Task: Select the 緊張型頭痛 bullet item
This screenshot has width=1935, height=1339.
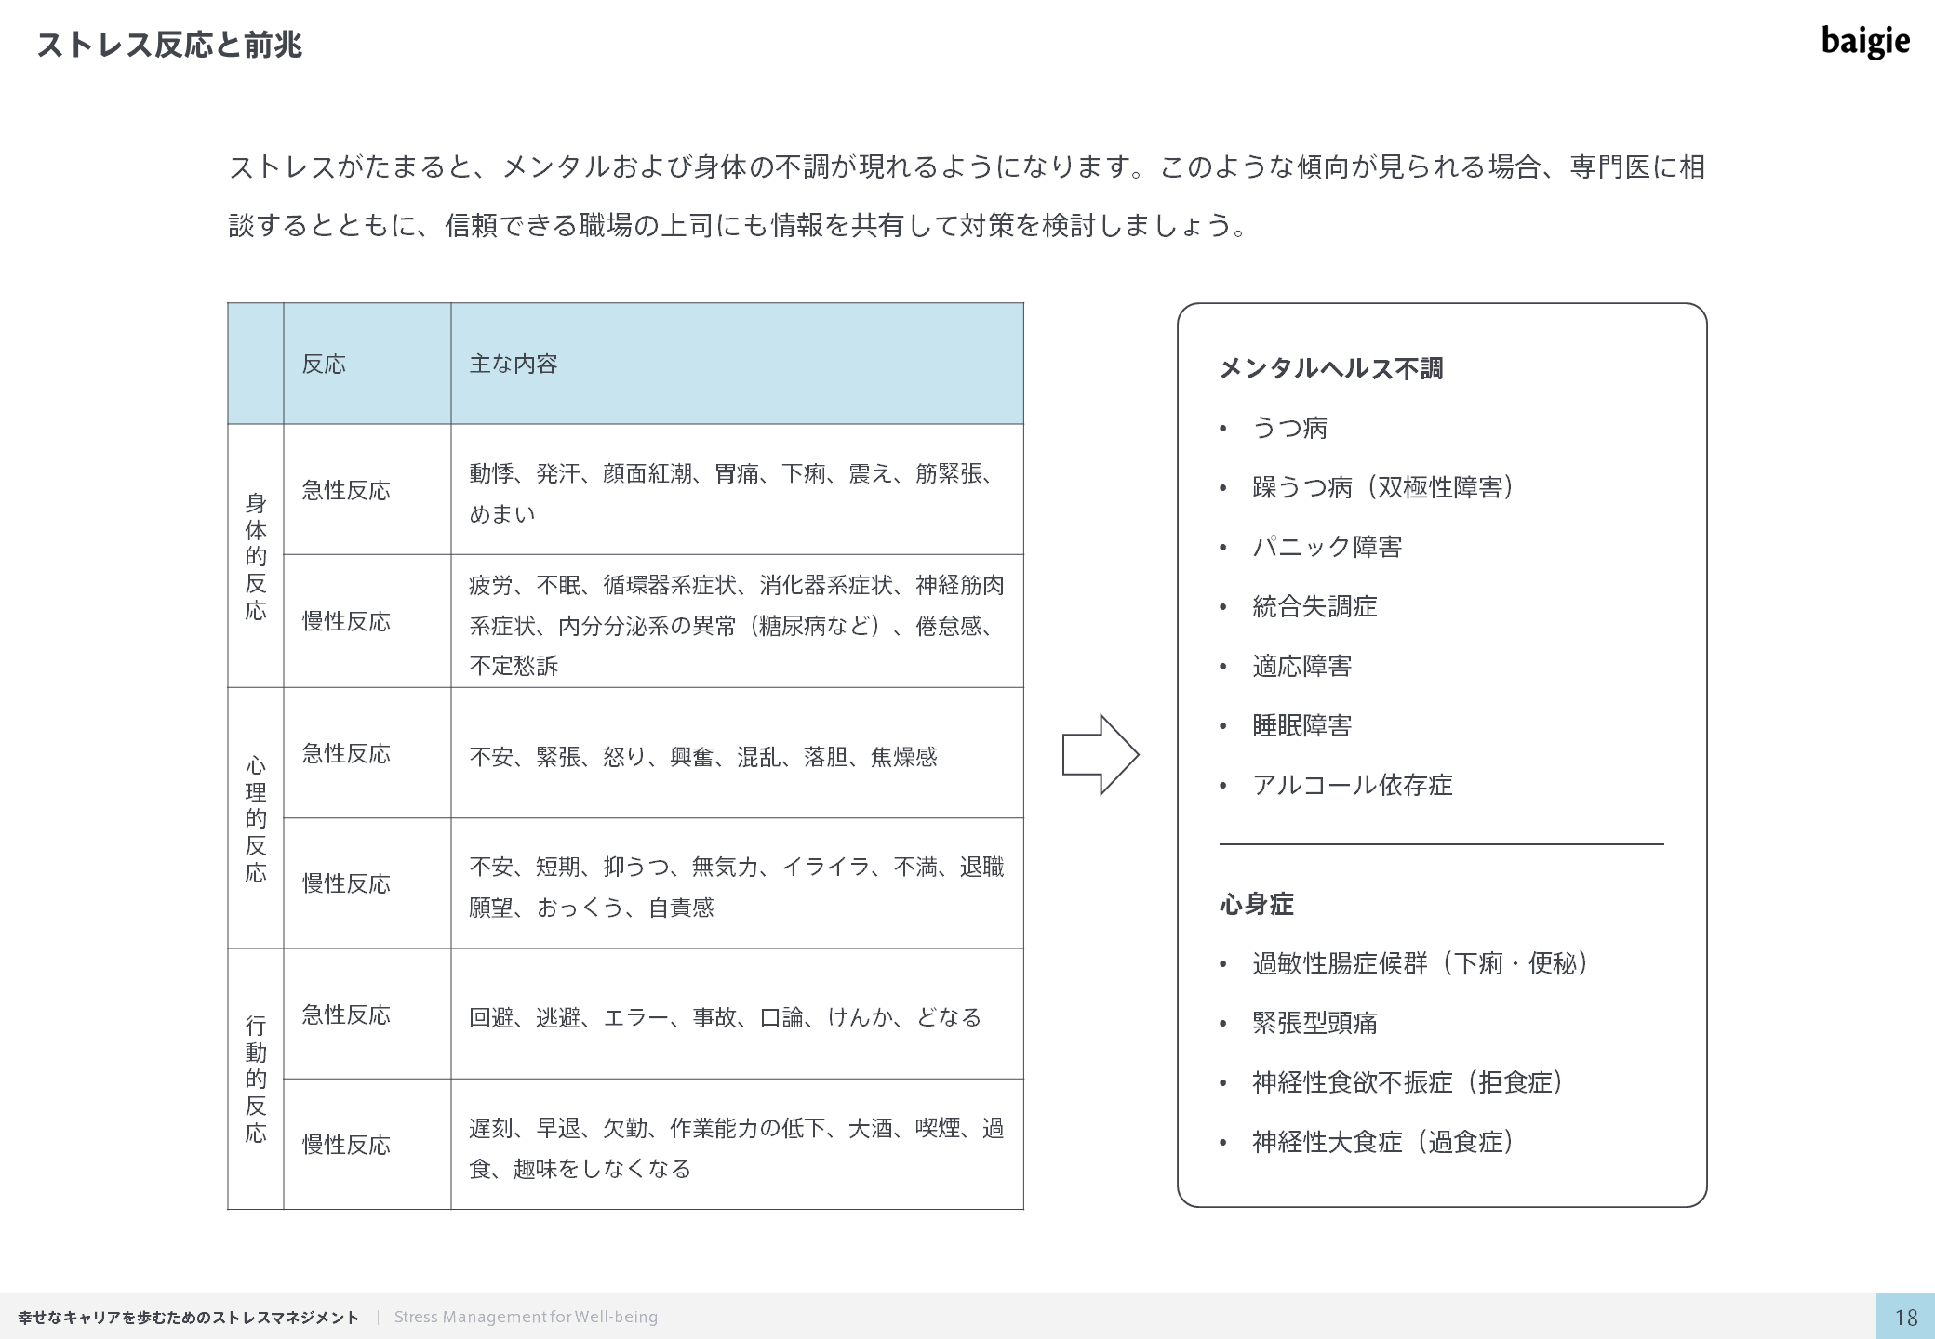Action: click(x=1314, y=1023)
